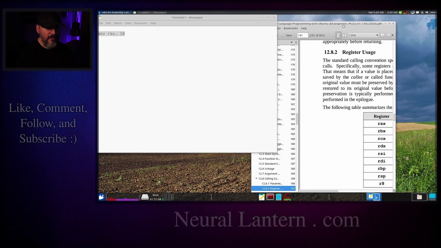Select 12.8.1 Paramet... bookmark
Viewport: 441px width, 248px height.
click(272, 184)
